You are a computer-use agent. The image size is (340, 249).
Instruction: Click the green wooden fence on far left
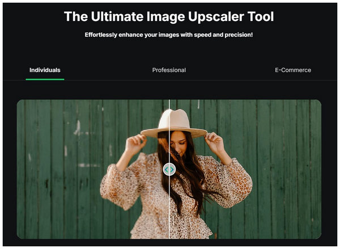(x=40, y=170)
